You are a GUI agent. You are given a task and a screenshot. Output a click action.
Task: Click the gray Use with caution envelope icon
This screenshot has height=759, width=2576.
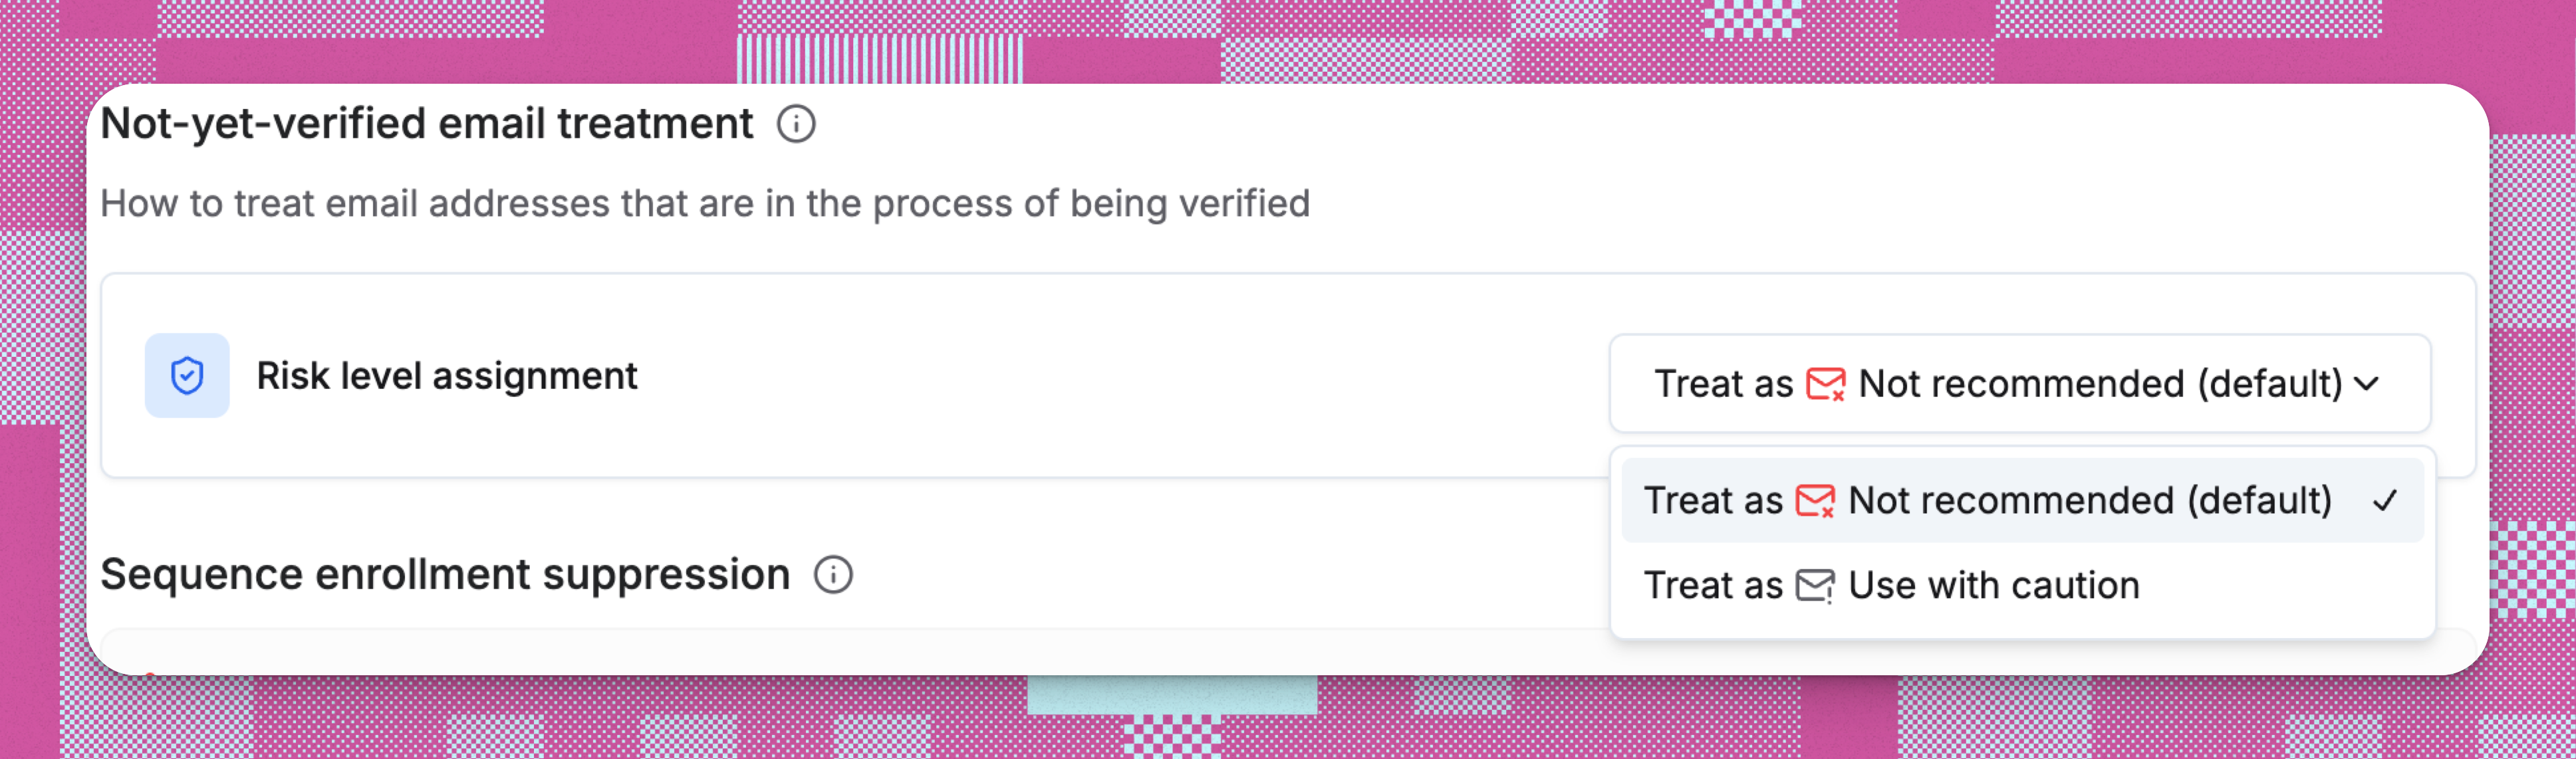point(1815,585)
